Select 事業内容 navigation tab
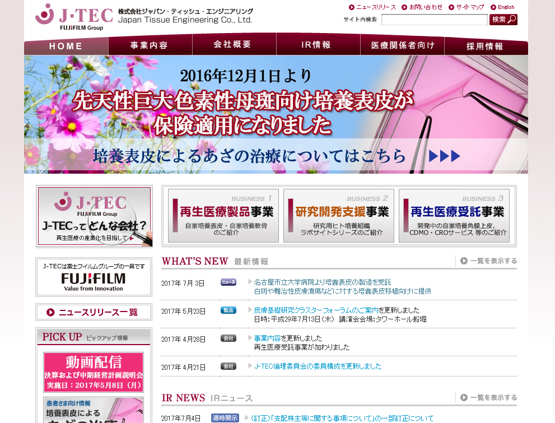The width and height of the screenshot is (555, 423). click(150, 45)
